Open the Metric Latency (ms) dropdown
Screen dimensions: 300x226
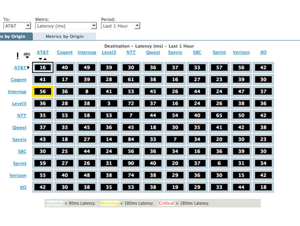pos(66,26)
